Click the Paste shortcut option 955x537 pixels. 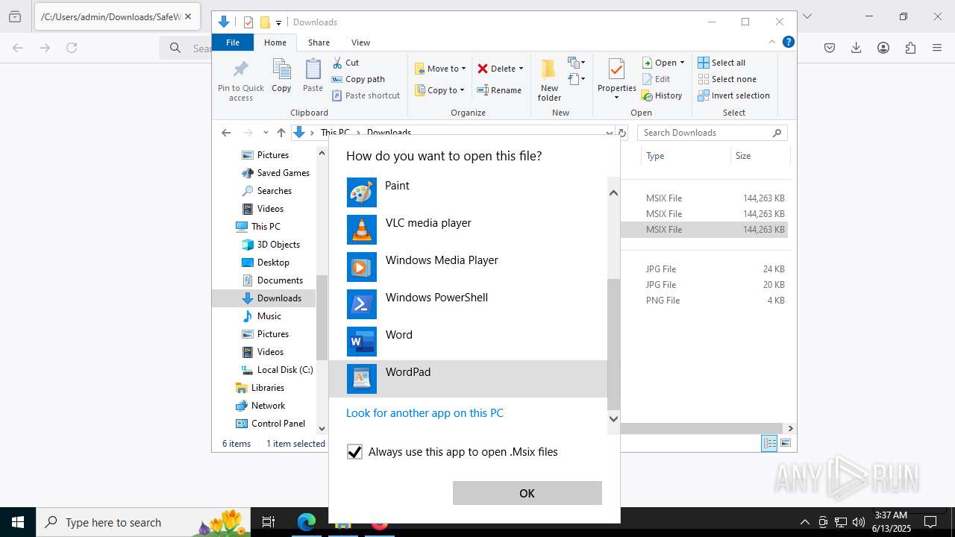tap(366, 95)
